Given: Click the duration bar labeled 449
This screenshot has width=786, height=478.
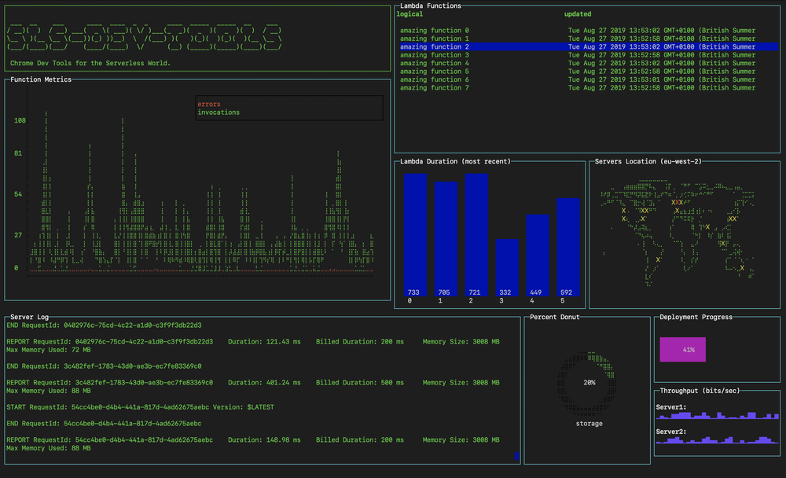Looking at the screenshot, I should point(538,256).
